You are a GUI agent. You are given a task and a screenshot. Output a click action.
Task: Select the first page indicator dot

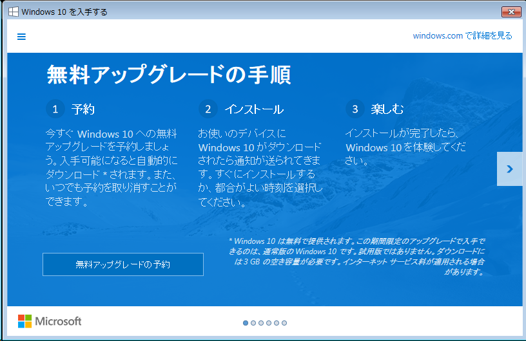pyautogui.click(x=246, y=323)
